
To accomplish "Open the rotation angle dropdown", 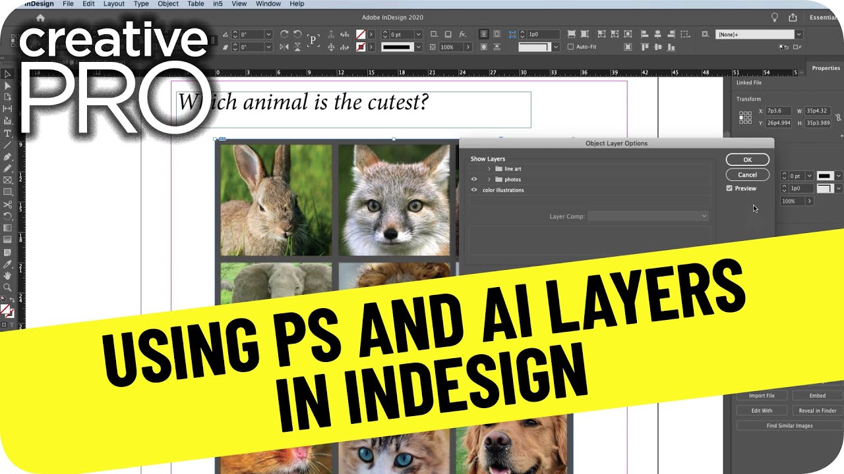I will [x=268, y=34].
